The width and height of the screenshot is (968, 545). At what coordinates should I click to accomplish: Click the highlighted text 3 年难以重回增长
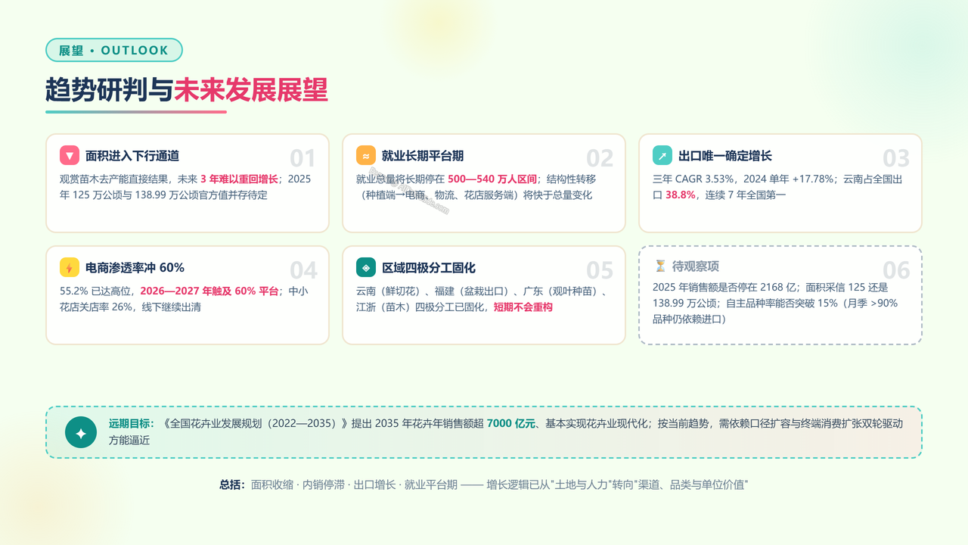click(240, 179)
